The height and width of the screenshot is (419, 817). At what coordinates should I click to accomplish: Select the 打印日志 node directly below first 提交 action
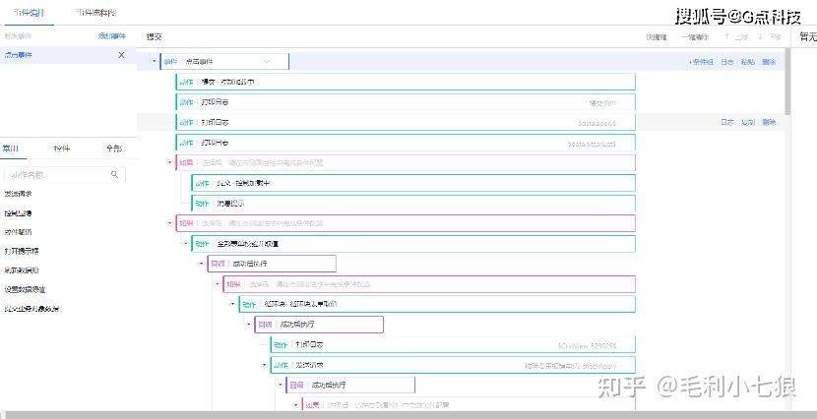click(406, 102)
